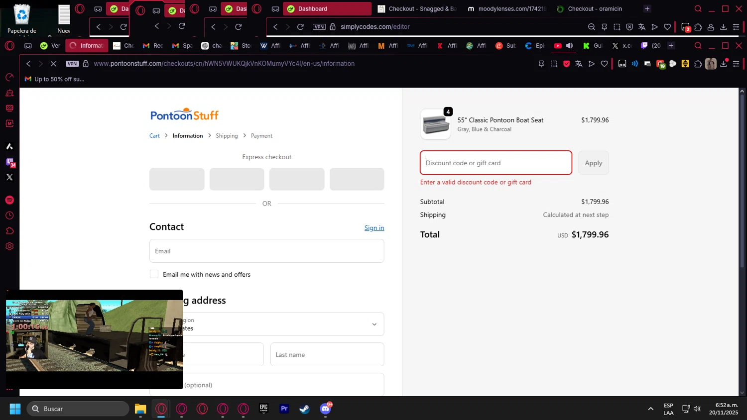Open the extensions puzzle icon in pontoonstuff toolbar

click(x=698, y=64)
